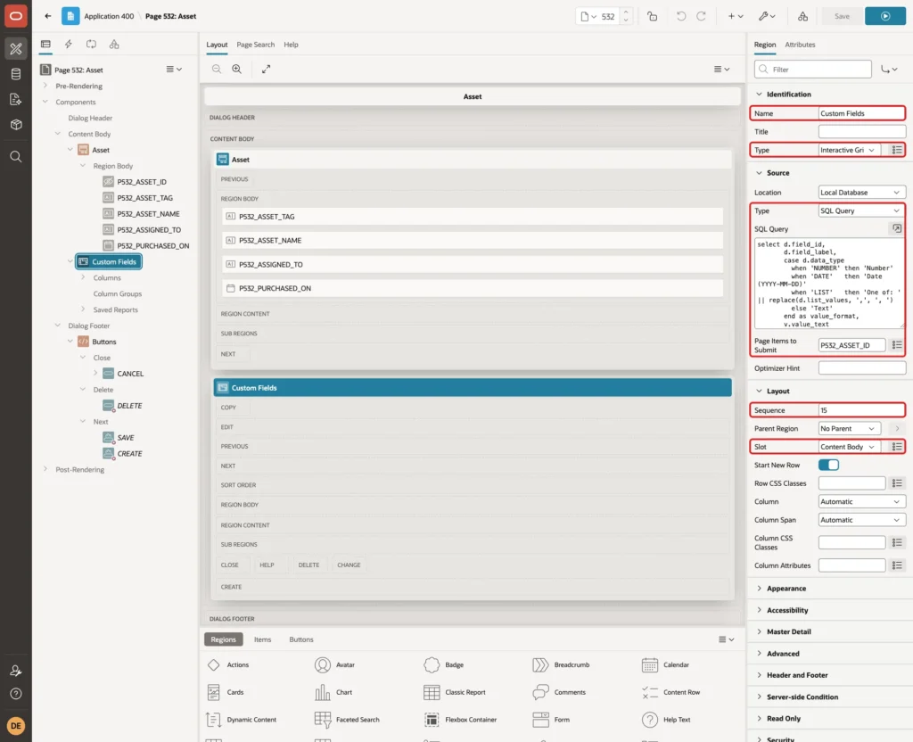Redo the last change
The height and width of the screenshot is (742, 913).
(701, 16)
